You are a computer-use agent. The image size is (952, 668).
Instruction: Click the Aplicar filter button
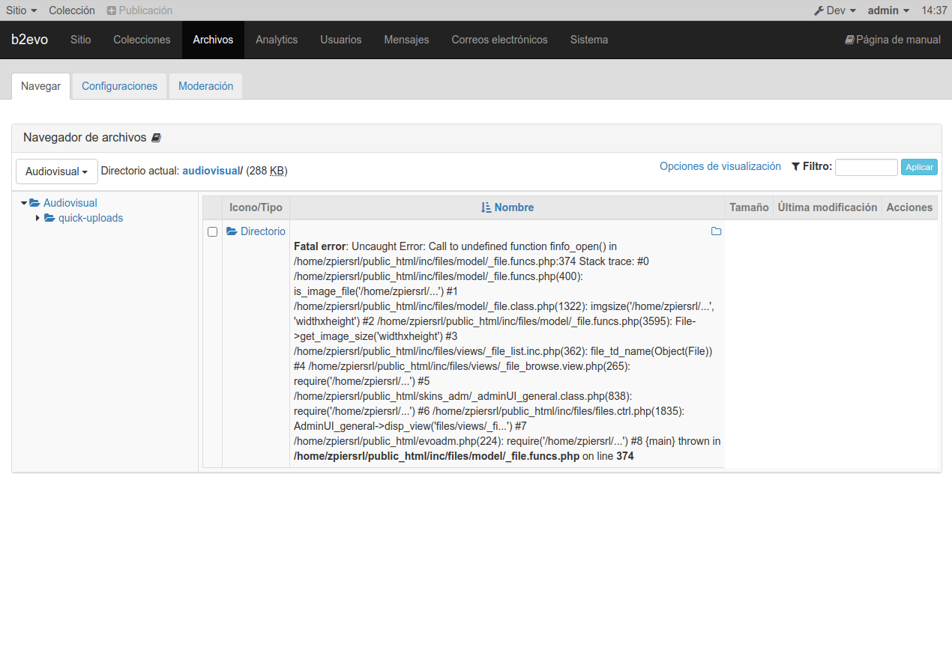(x=919, y=167)
